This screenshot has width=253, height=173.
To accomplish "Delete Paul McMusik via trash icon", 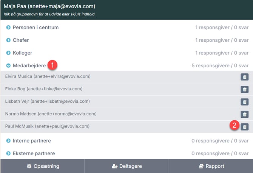I will (244, 127).
